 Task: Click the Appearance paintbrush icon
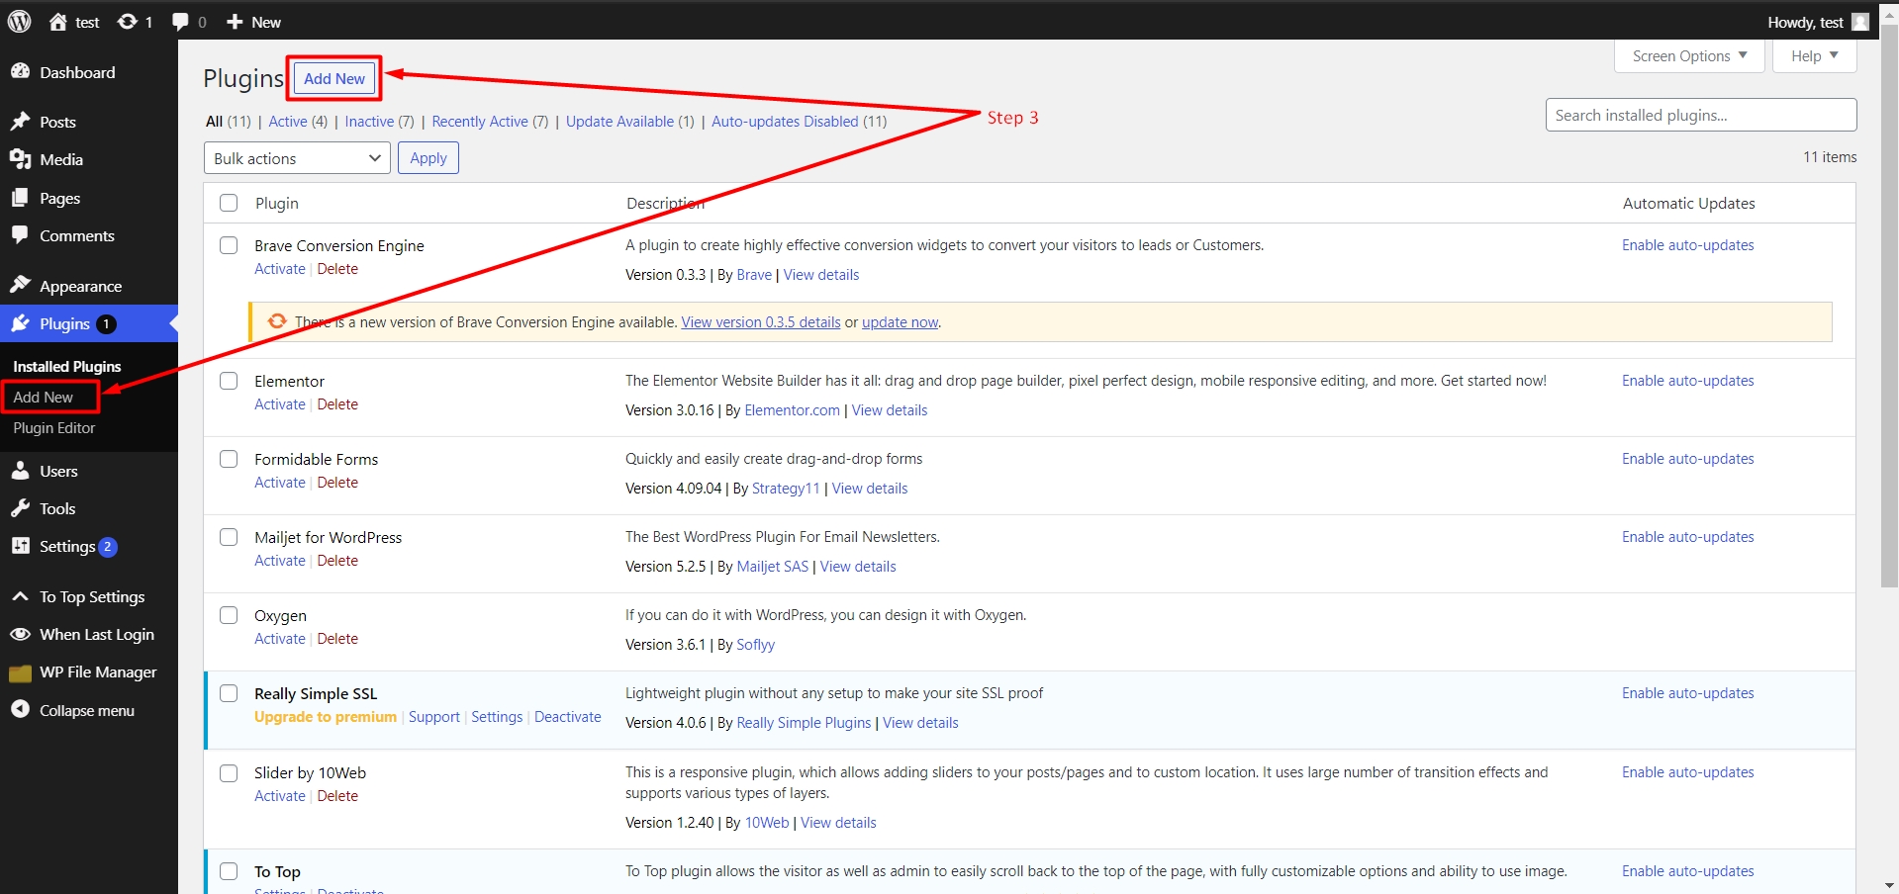point(20,286)
